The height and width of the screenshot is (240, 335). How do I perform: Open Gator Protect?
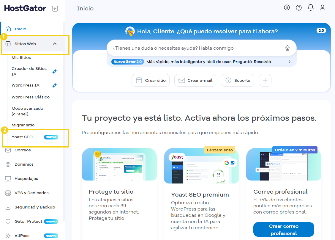(29, 221)
